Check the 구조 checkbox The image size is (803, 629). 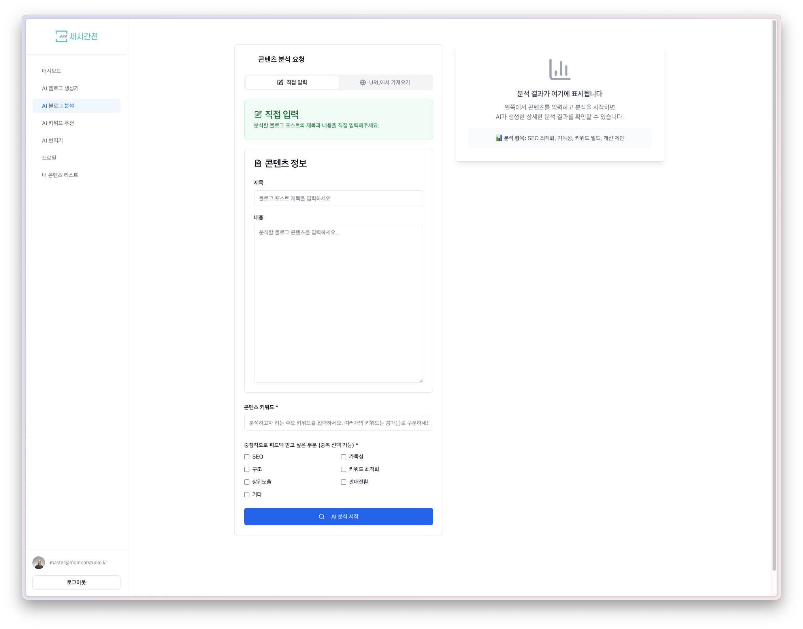click(x=247, y=469)
